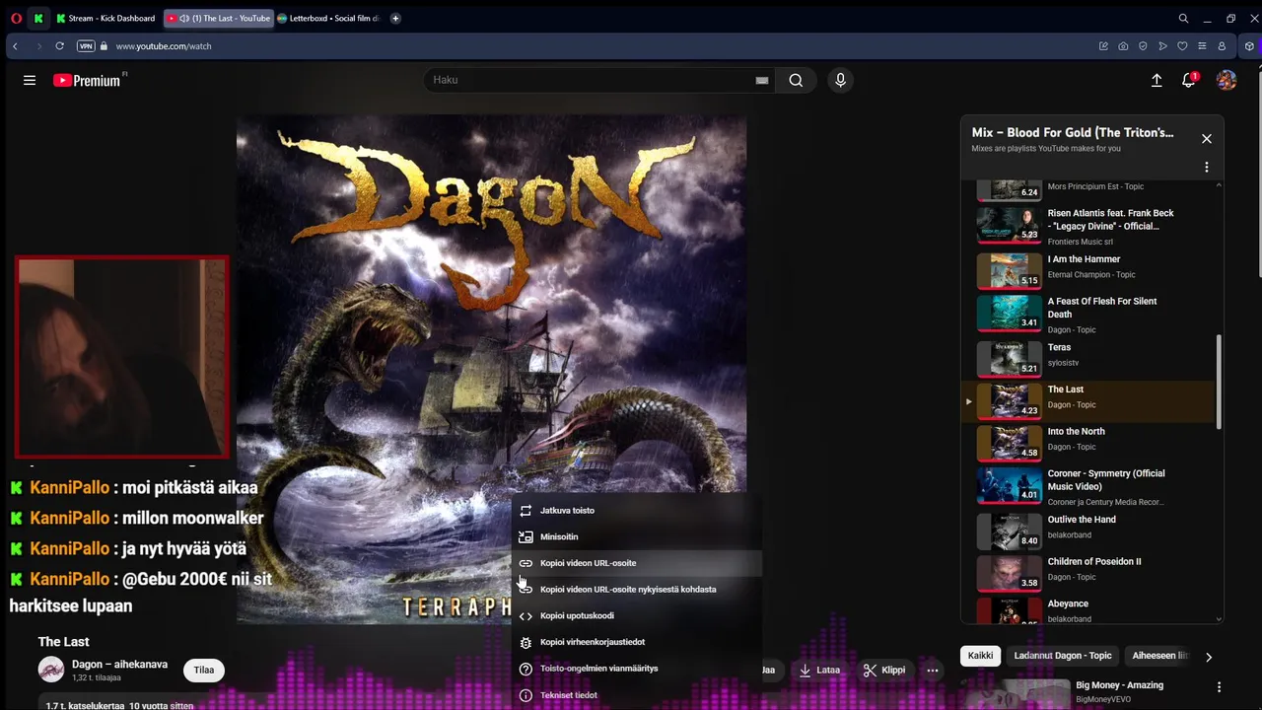1262x710 pixels.
Task: Click the Klippi clip button
Action: (883, 670)
